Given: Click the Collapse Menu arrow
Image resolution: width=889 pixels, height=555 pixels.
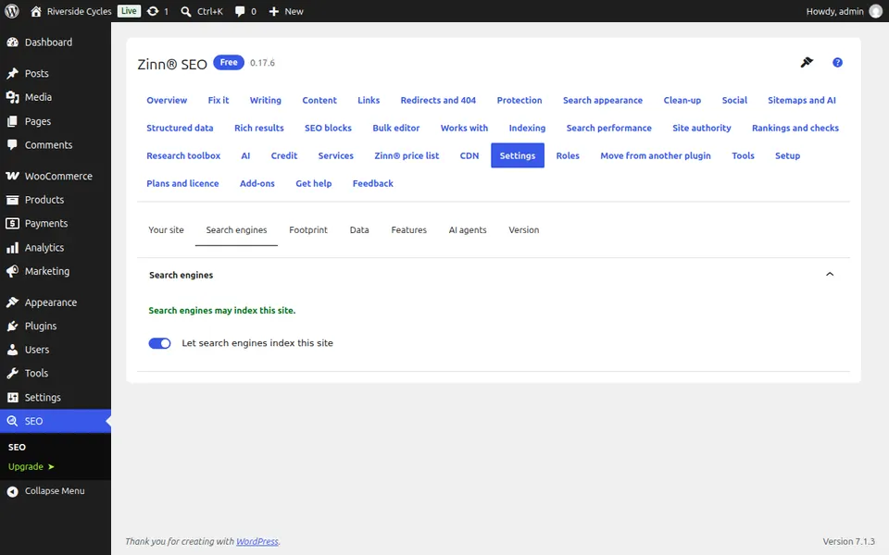Looking at the screenshot, I should pyautogui.click(x=12, y=491).
